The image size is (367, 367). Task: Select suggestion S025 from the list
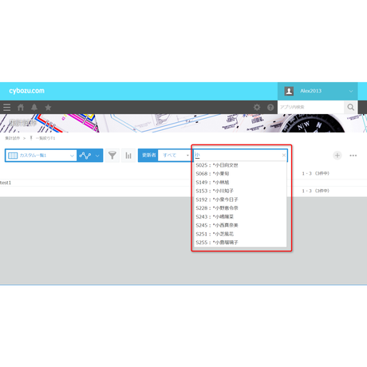point(240,165)
